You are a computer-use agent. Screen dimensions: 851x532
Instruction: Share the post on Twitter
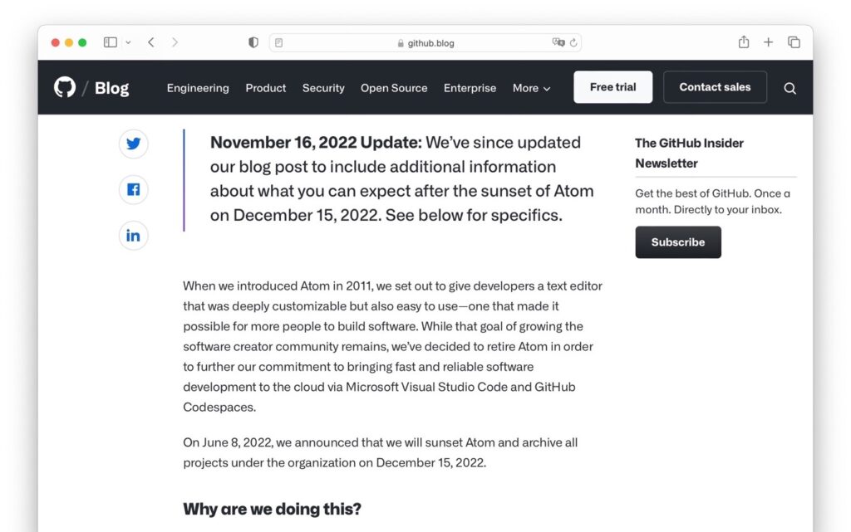click(x=133, y=144)
